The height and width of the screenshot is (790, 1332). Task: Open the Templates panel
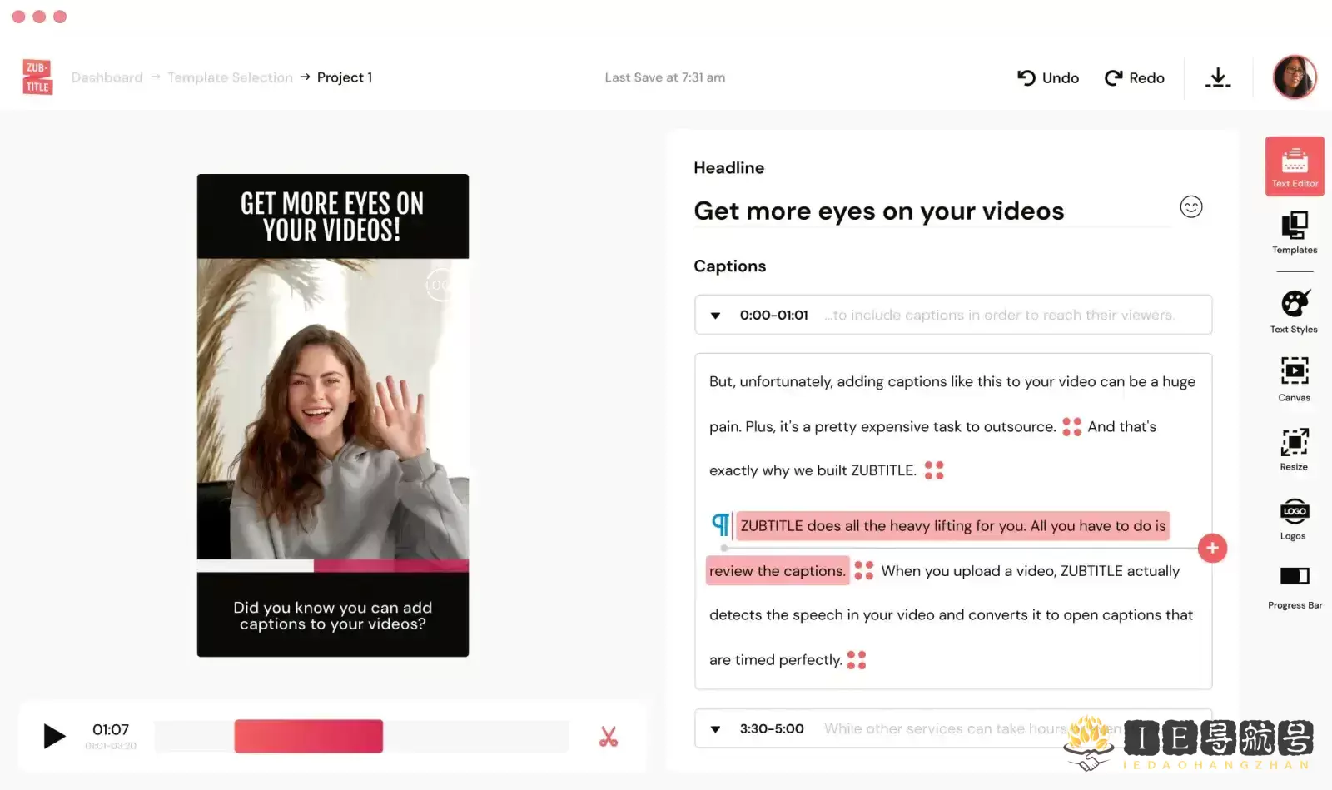(1295, 232)
